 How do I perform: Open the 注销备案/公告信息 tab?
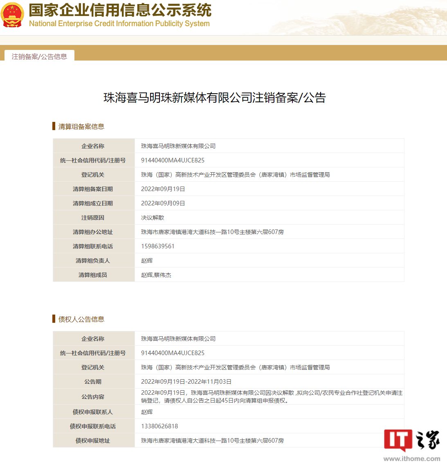[x=39, y=56]
